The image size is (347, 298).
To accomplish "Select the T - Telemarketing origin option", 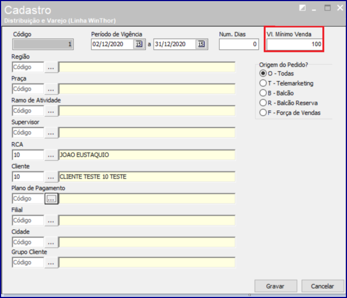I will coord(286,84).
